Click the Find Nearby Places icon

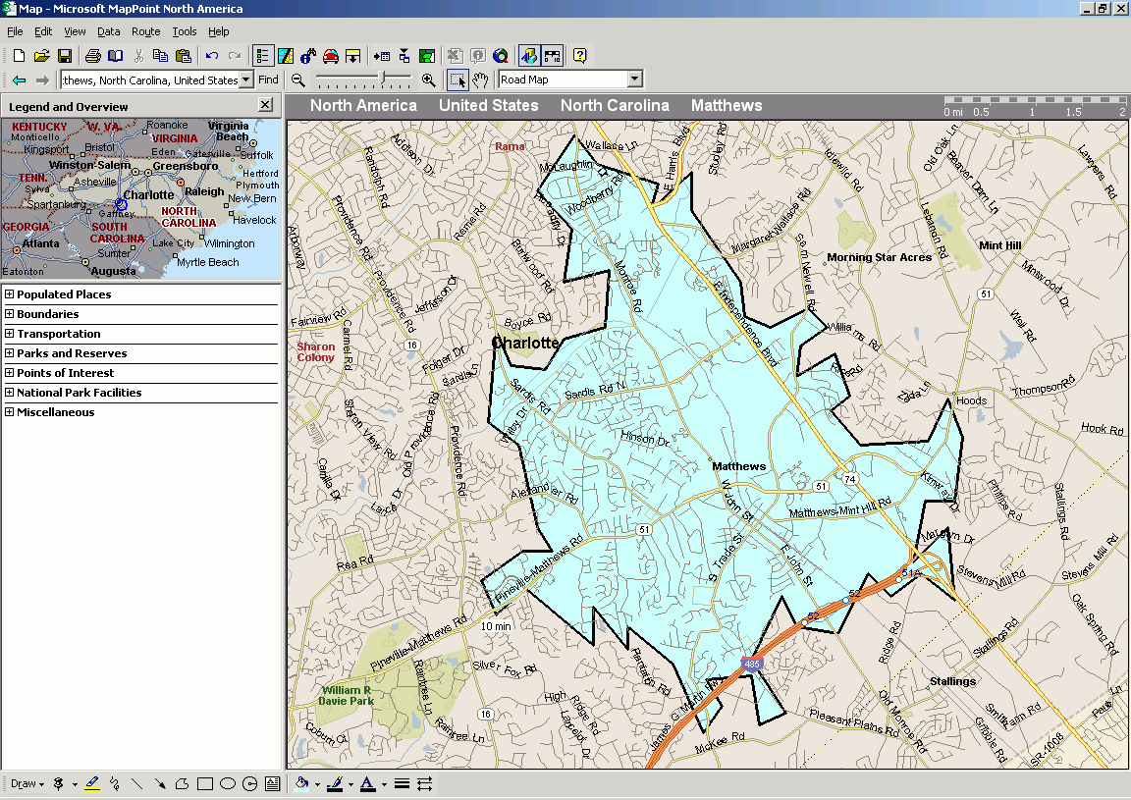(x=307, y=56)
